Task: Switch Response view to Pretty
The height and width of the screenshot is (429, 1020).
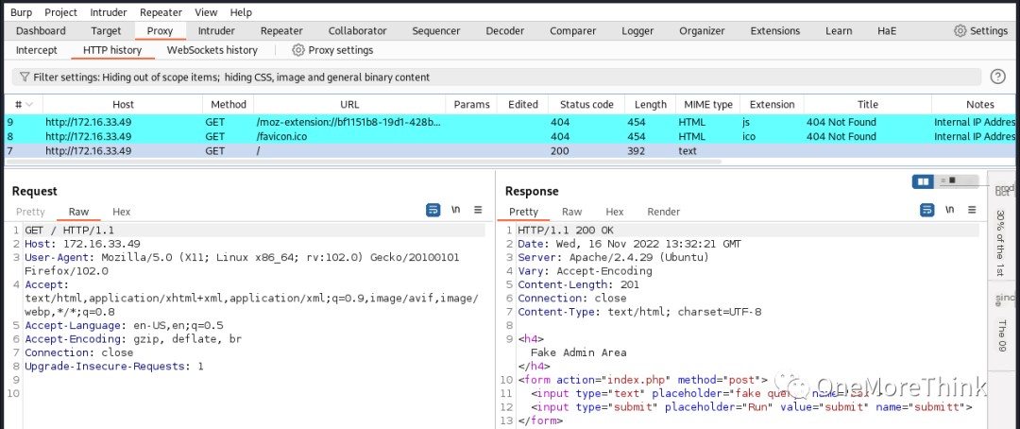Action: point(523,212)
